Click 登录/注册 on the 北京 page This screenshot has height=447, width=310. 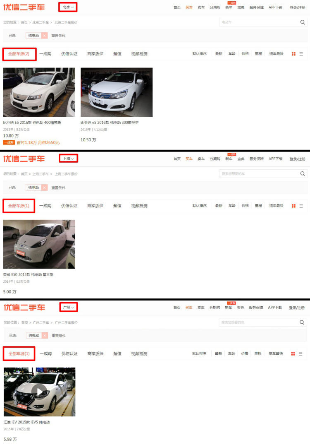(x=298, y=7)
